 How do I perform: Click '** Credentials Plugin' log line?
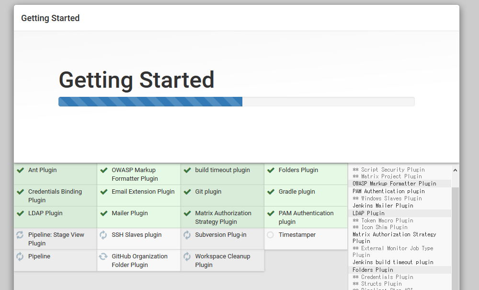click(383, 277)
